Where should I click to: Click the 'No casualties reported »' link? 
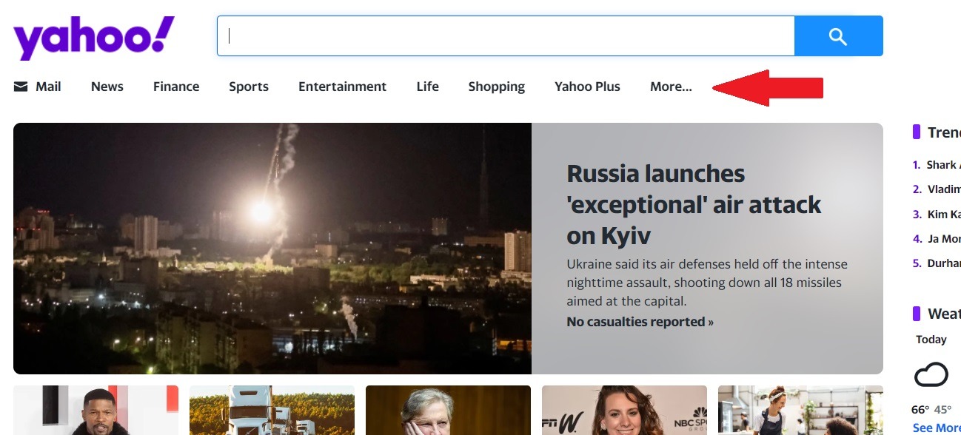tap(637, 321)
